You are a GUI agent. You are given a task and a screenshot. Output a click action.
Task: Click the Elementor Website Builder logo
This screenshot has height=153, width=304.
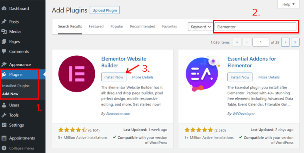(77, 74)
